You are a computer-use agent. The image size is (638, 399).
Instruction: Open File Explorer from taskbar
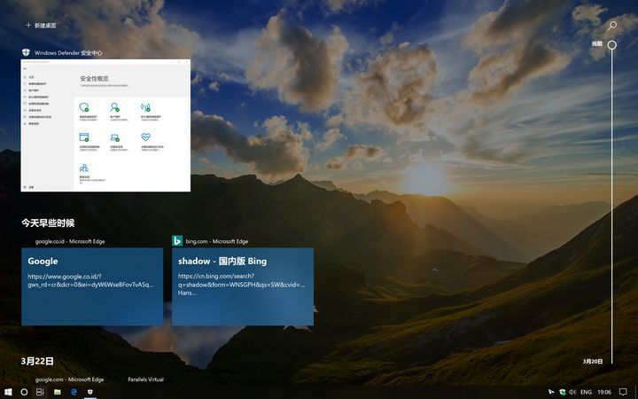[x=57, y=391]
